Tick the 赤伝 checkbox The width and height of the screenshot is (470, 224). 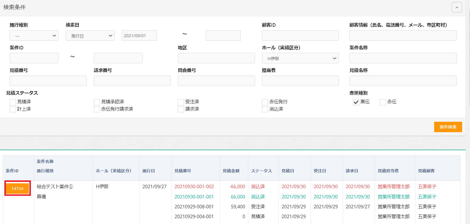383,102
